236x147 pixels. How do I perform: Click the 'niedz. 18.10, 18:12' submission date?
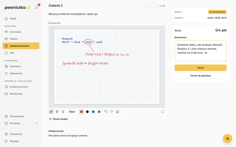pyautogui.click(x=217, y=18)
